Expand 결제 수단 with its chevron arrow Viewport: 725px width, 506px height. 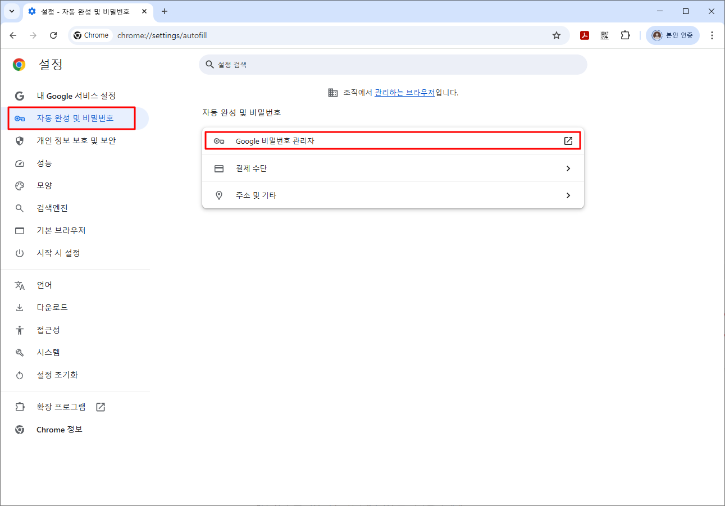[x=568, y=168]
